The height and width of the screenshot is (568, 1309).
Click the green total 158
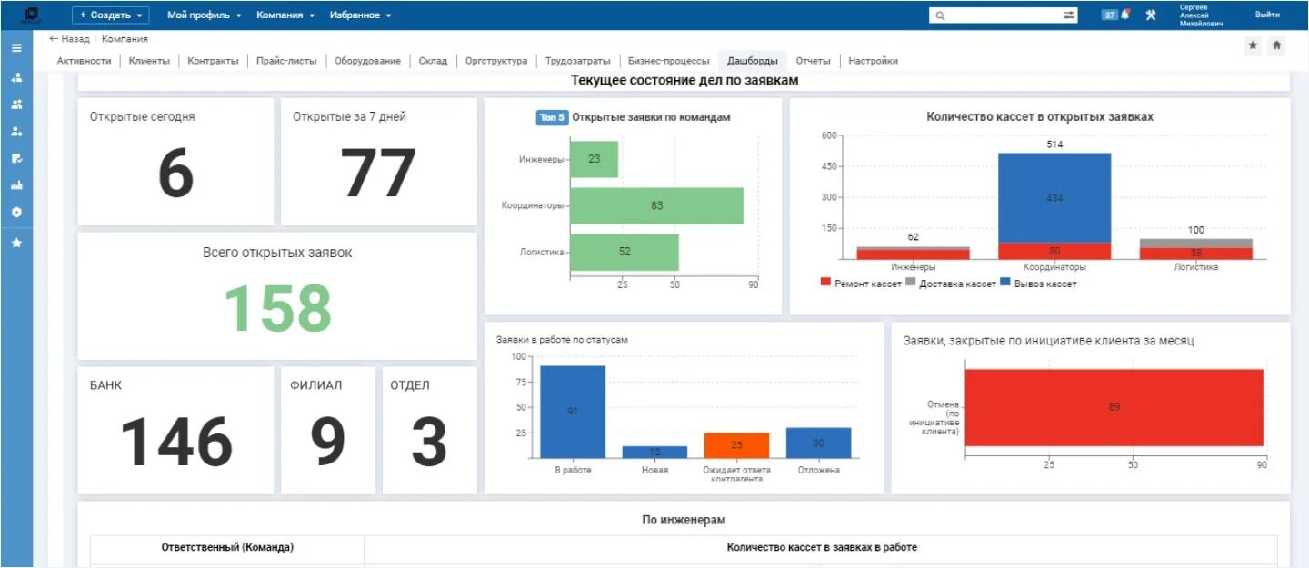(x=277, y=307)
